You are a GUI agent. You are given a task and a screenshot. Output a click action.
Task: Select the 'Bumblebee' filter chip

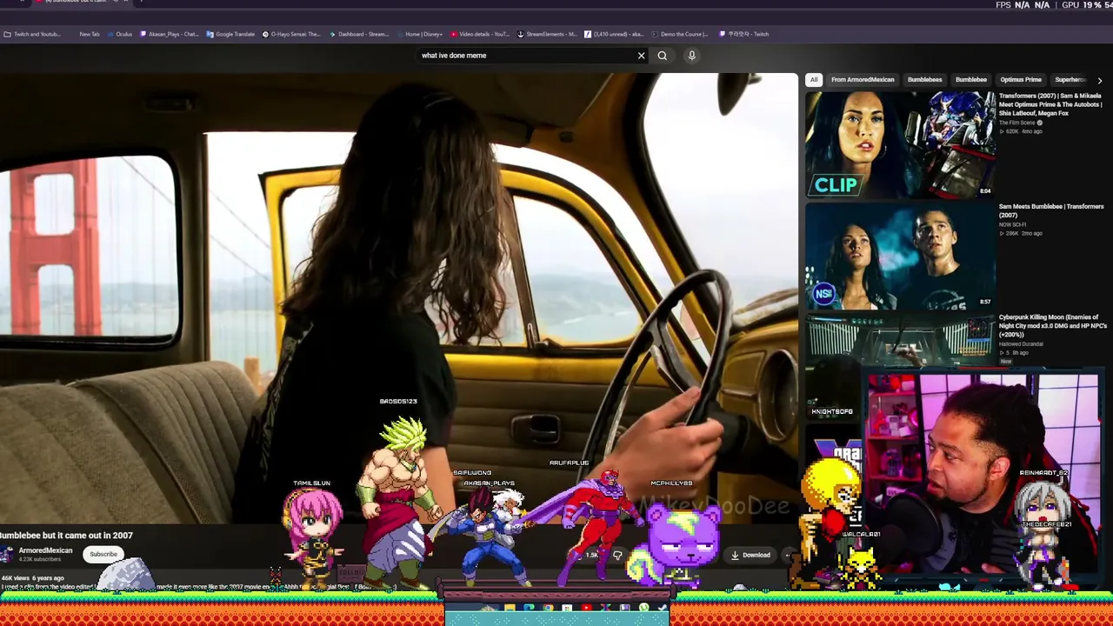pos(971,80)
